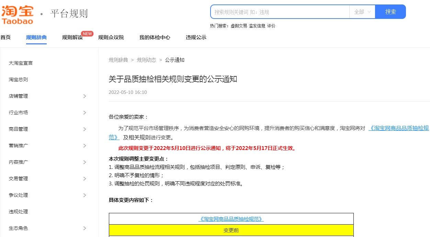Go to the 首页 tab
This screenshot has width=430, height=237.
coord(5,37)
